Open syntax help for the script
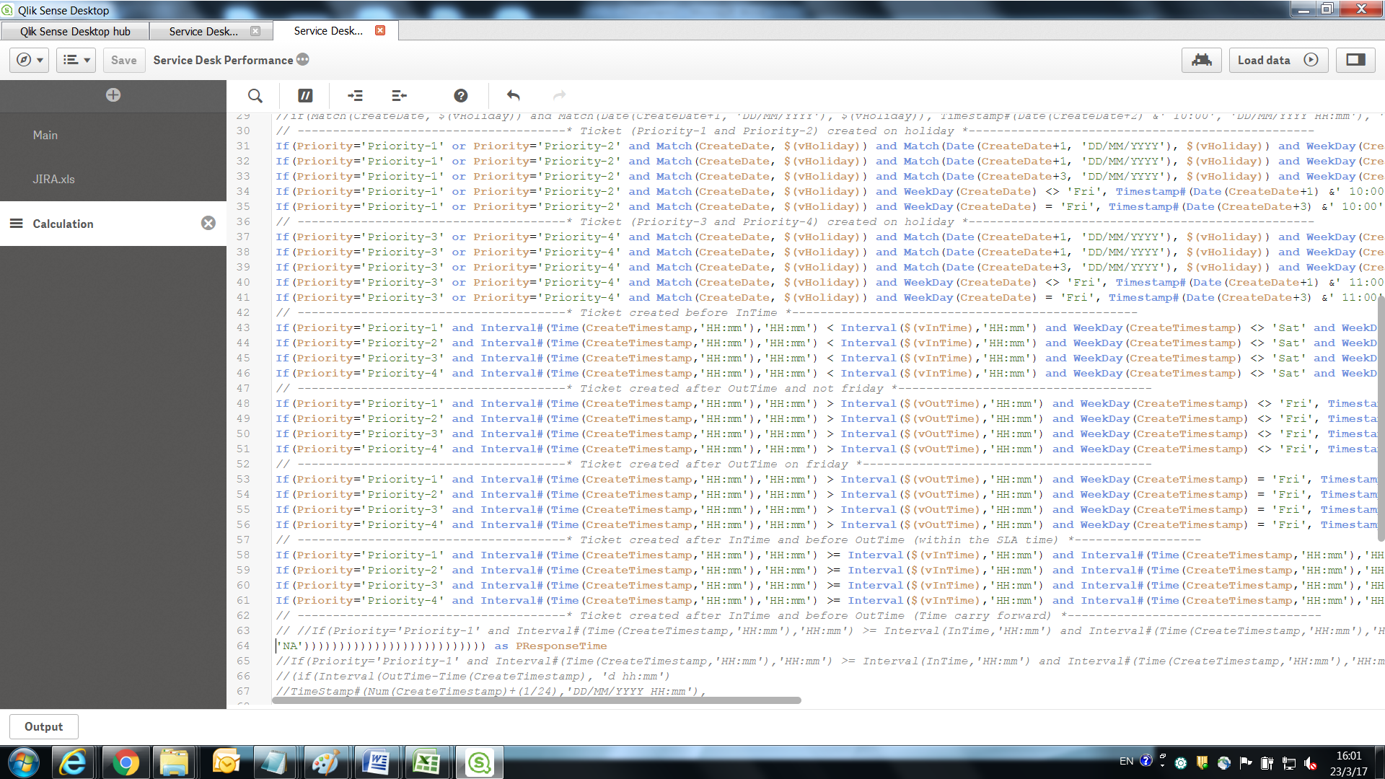 click(x=460, y=95)
